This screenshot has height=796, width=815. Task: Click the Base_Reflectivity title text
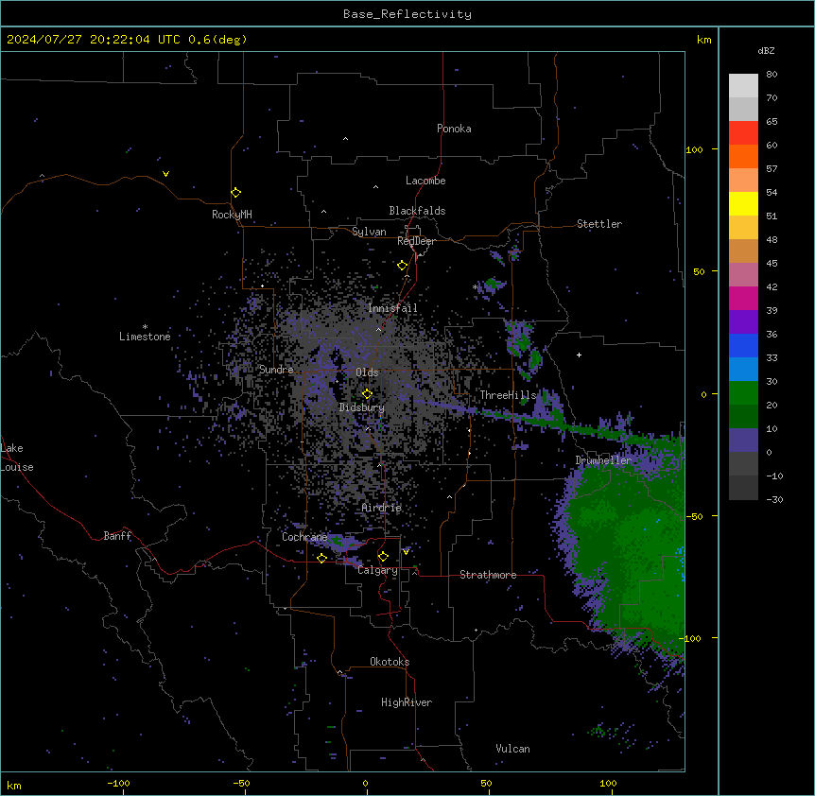407,14
